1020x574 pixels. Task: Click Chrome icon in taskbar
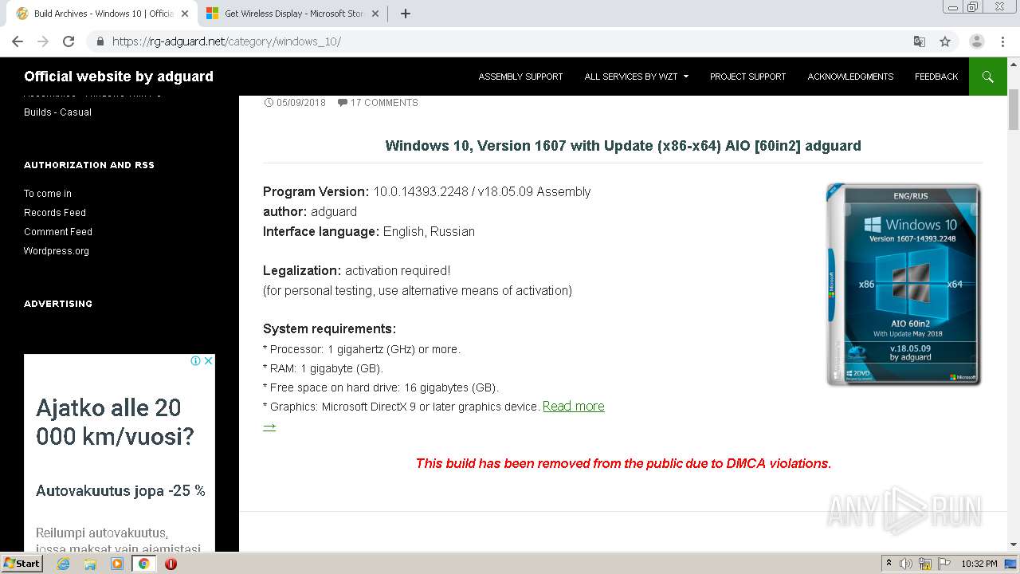pyautogui.click(x=143, y=564)
